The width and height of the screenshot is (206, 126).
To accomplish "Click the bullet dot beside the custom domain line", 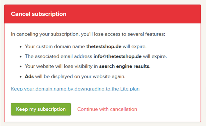I will click(x=21, y=47).
